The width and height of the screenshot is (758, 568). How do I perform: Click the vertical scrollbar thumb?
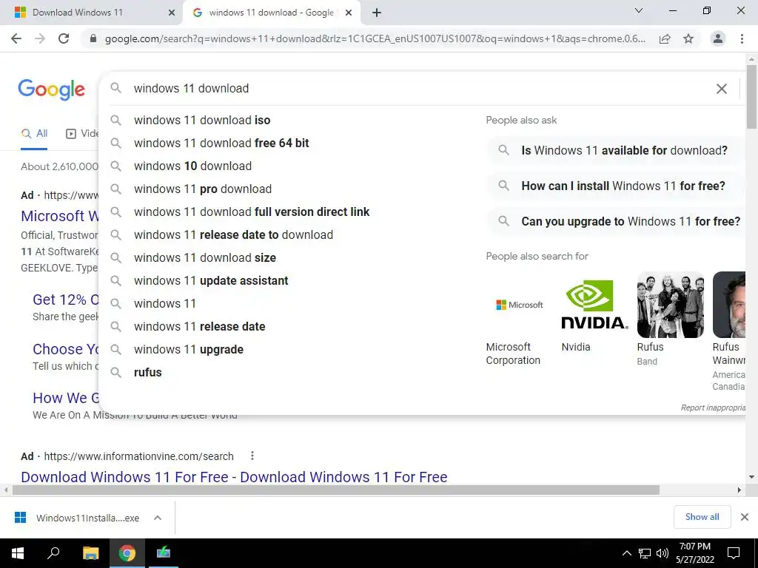coord(752,97)
